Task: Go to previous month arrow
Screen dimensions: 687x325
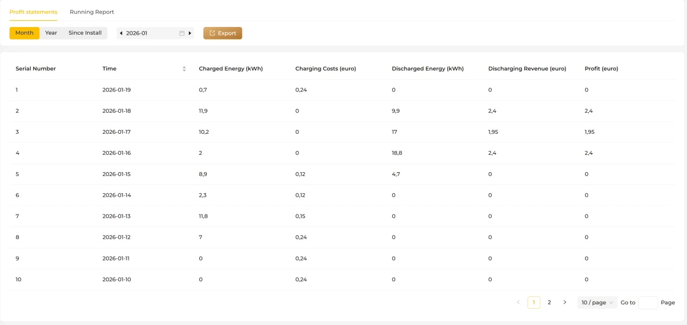Action: coord(121,33)
